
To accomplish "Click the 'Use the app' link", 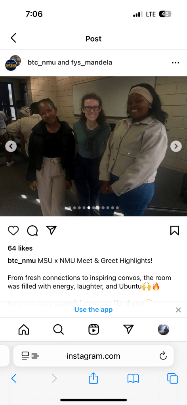I will [93, 310].
